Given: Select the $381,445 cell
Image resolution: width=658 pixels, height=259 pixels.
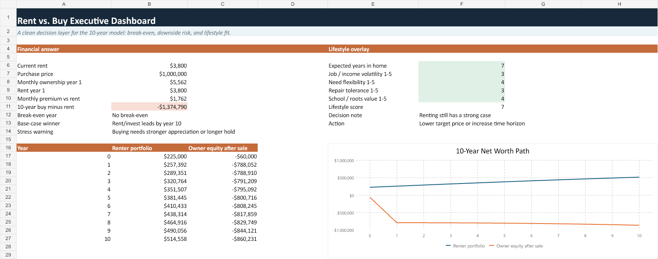Looking at the screenshot, I should [149, 198].
